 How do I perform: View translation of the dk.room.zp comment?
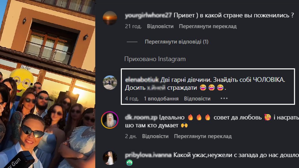[203, 136]
